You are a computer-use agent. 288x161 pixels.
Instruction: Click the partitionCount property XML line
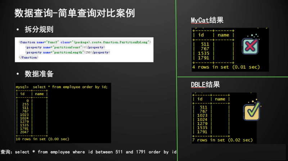(x=65, y=47)
